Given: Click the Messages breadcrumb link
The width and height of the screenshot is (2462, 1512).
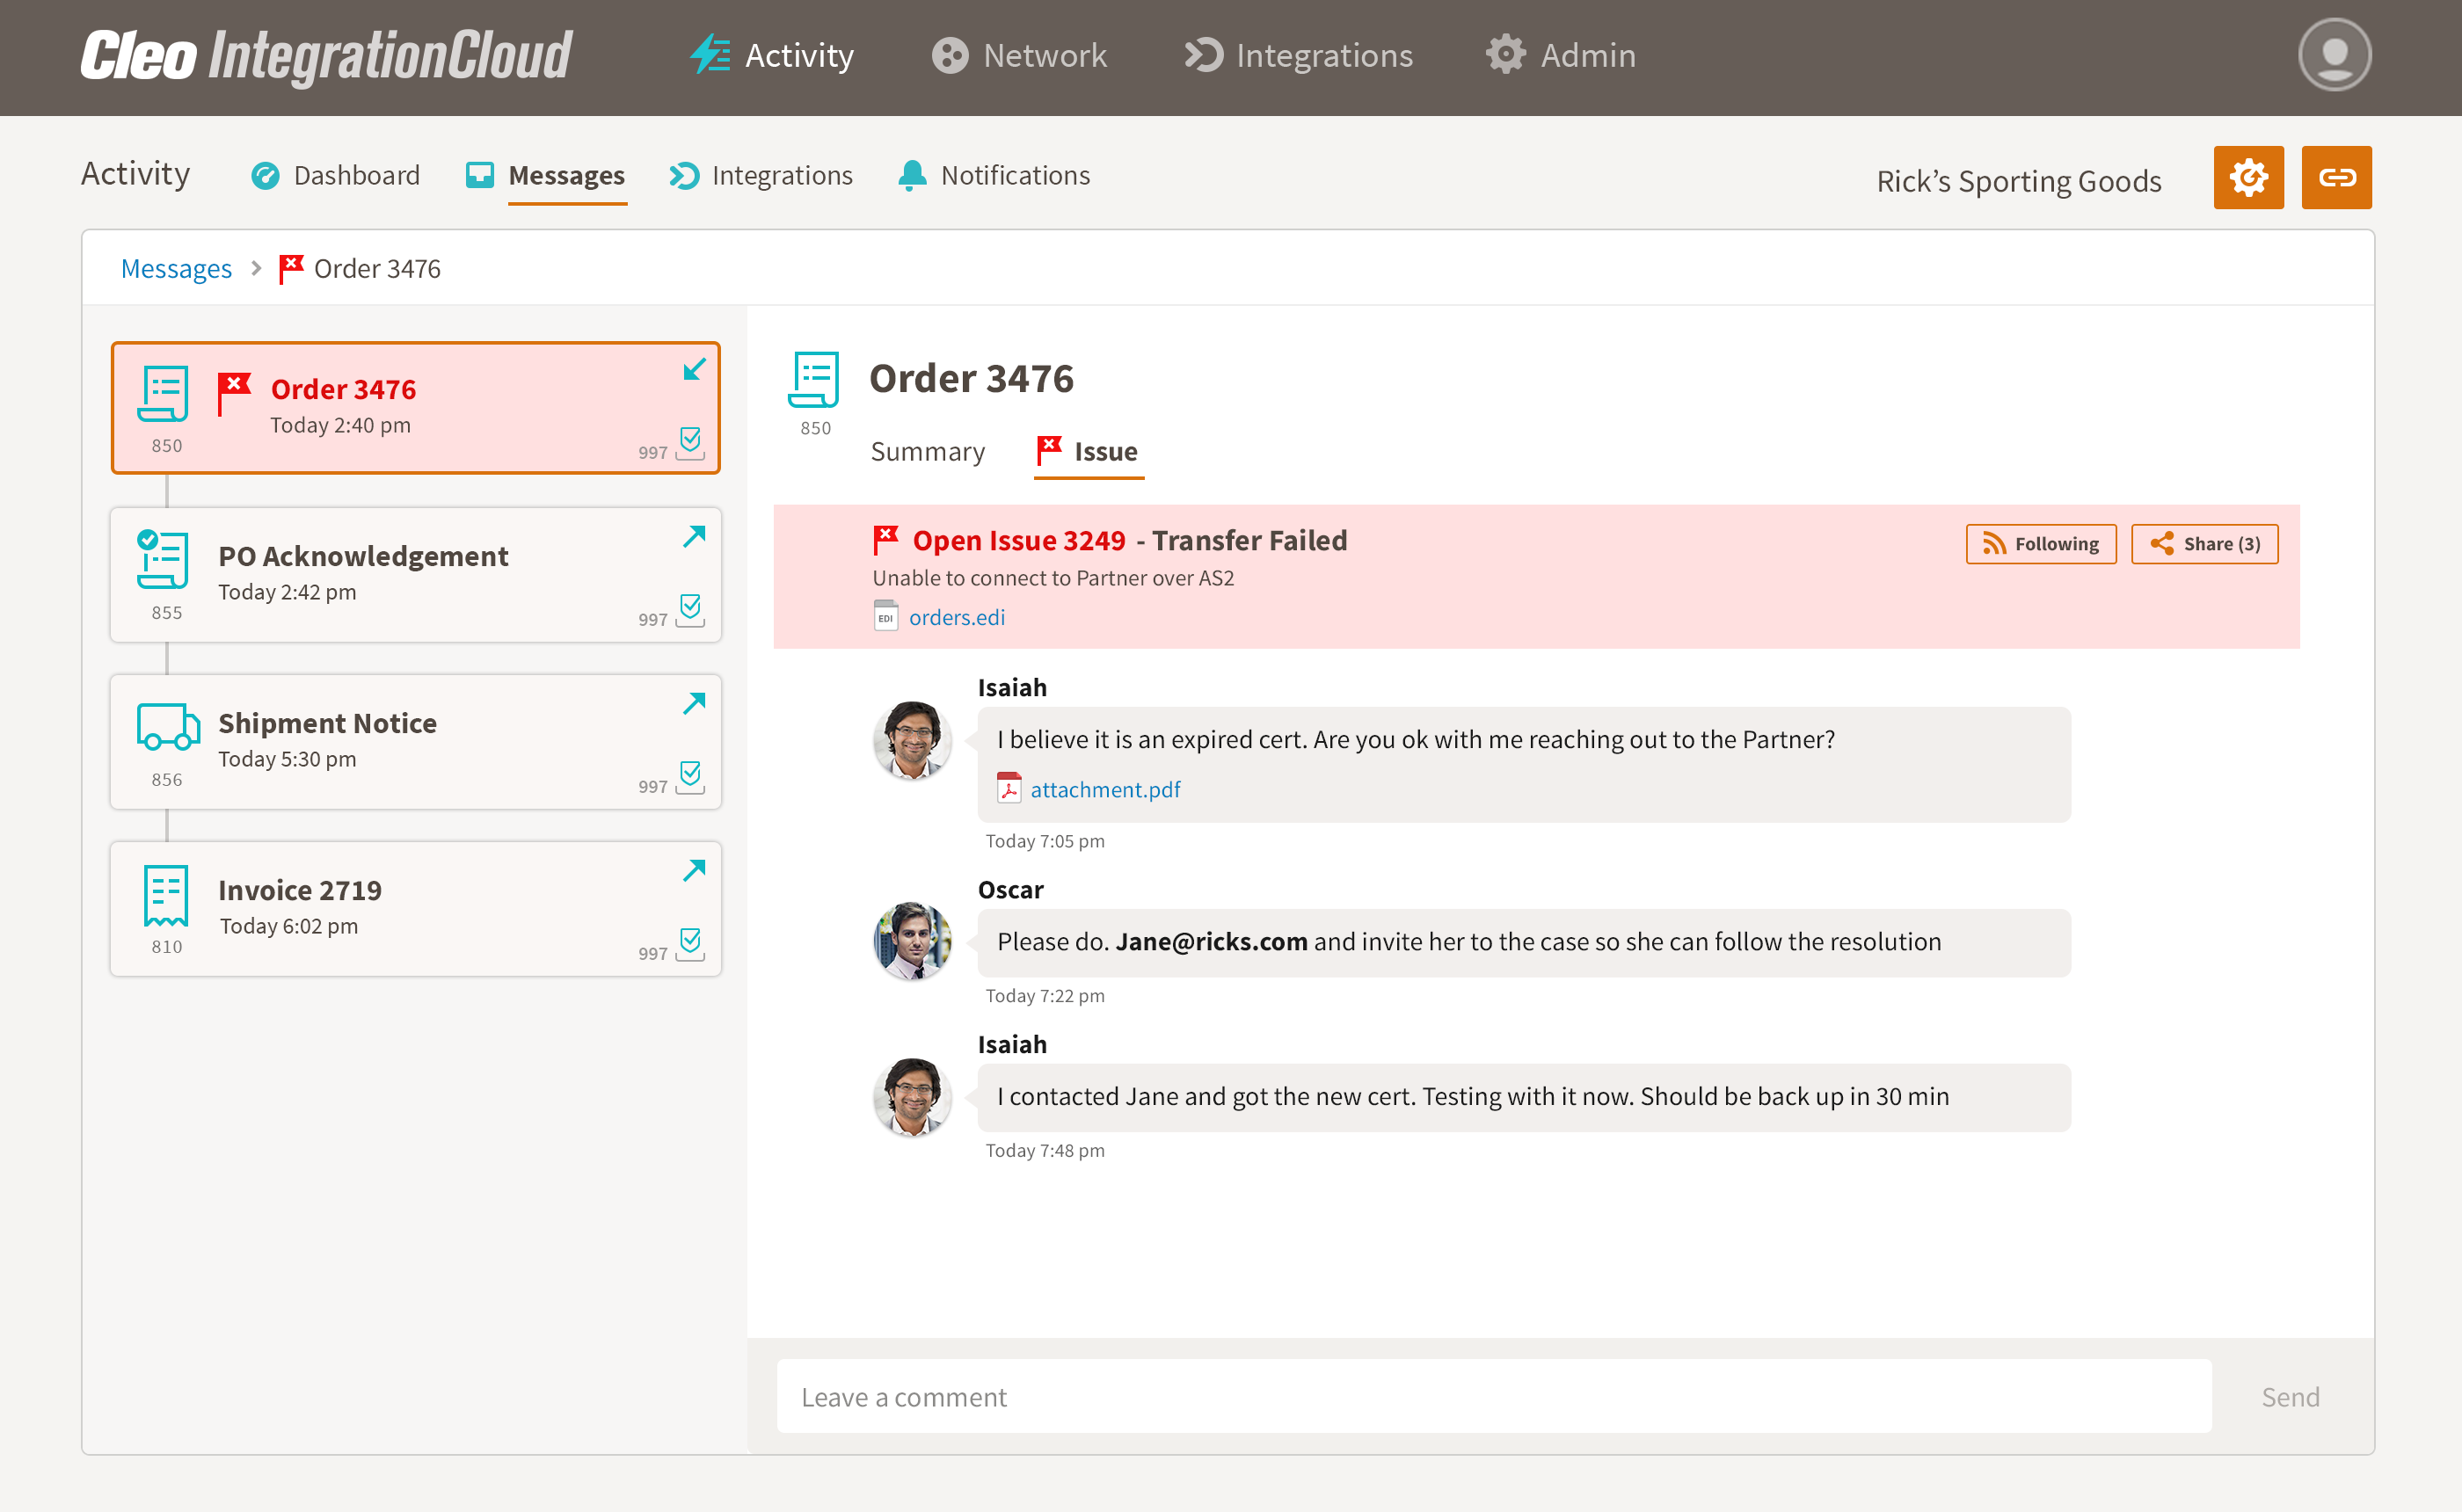Looking at the screenshot, I should [176, 267].
